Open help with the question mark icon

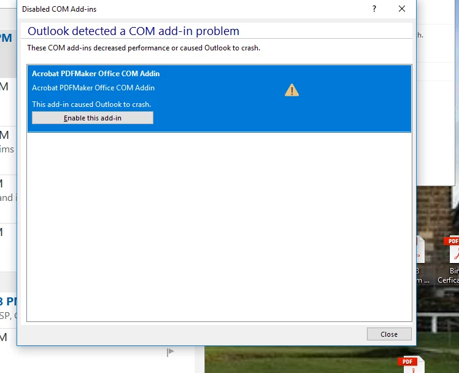pyautogui.click(x=374, y=9)
